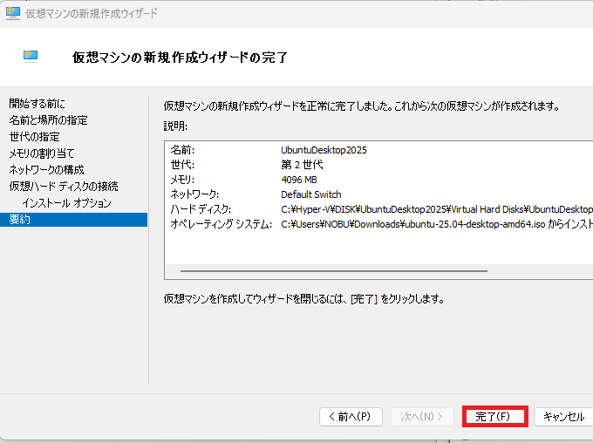Click the オペレーティング システム: label

coord(221,224)
